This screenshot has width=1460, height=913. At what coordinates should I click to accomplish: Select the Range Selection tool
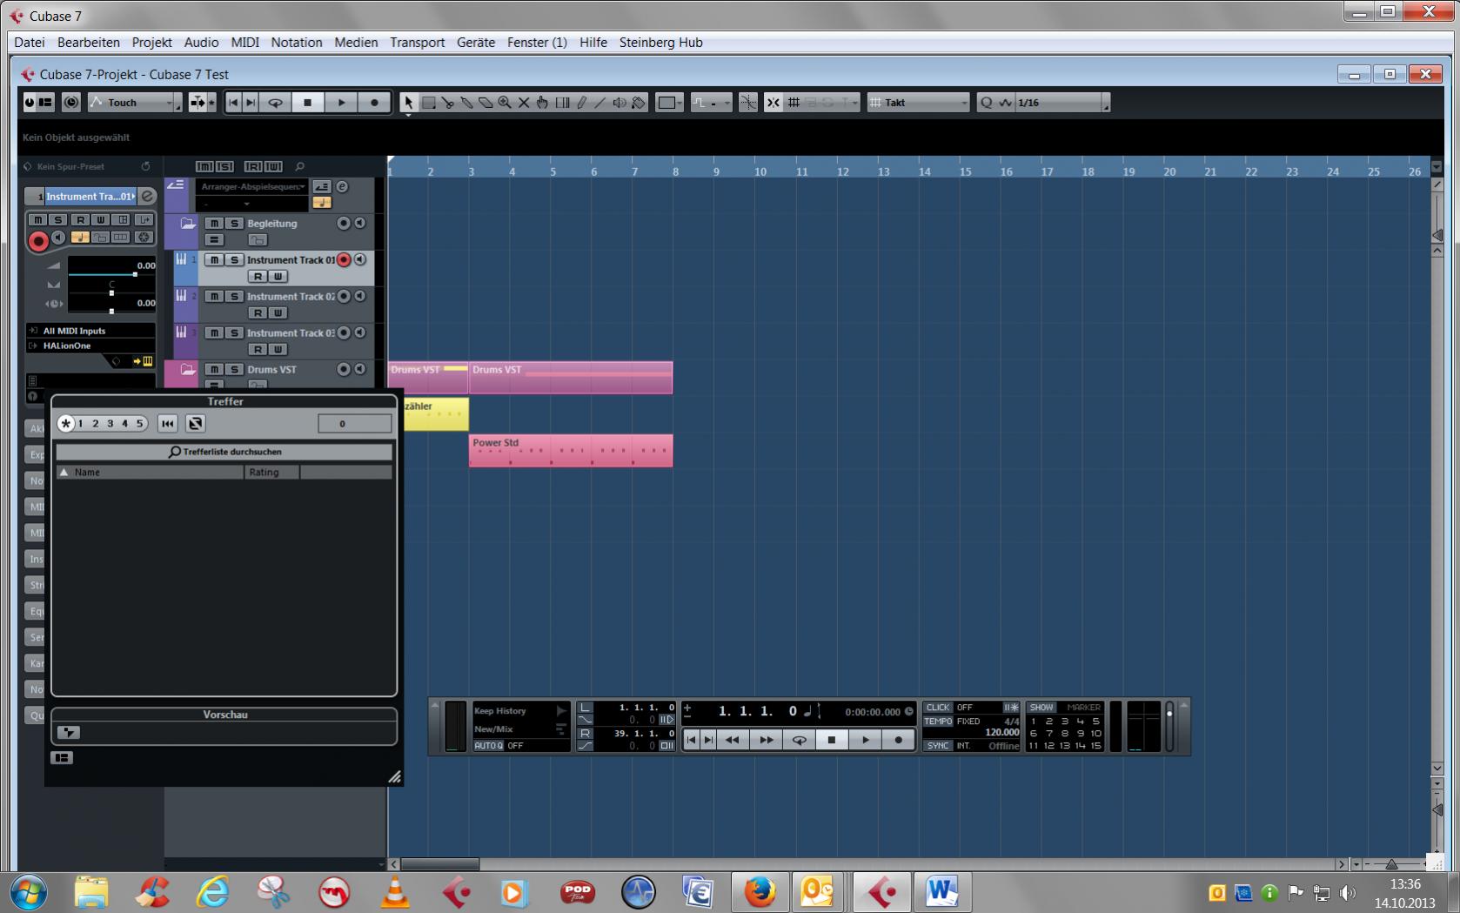tap(428, 103)
